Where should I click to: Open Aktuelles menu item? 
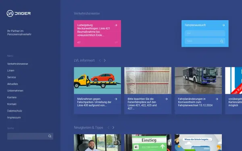tap(13, 84)
